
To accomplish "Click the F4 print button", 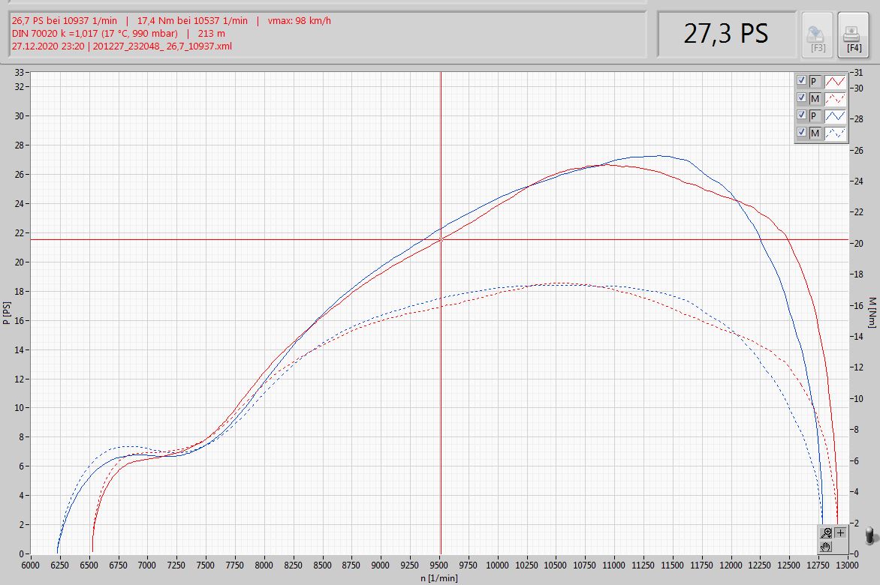I will (853, 34).
